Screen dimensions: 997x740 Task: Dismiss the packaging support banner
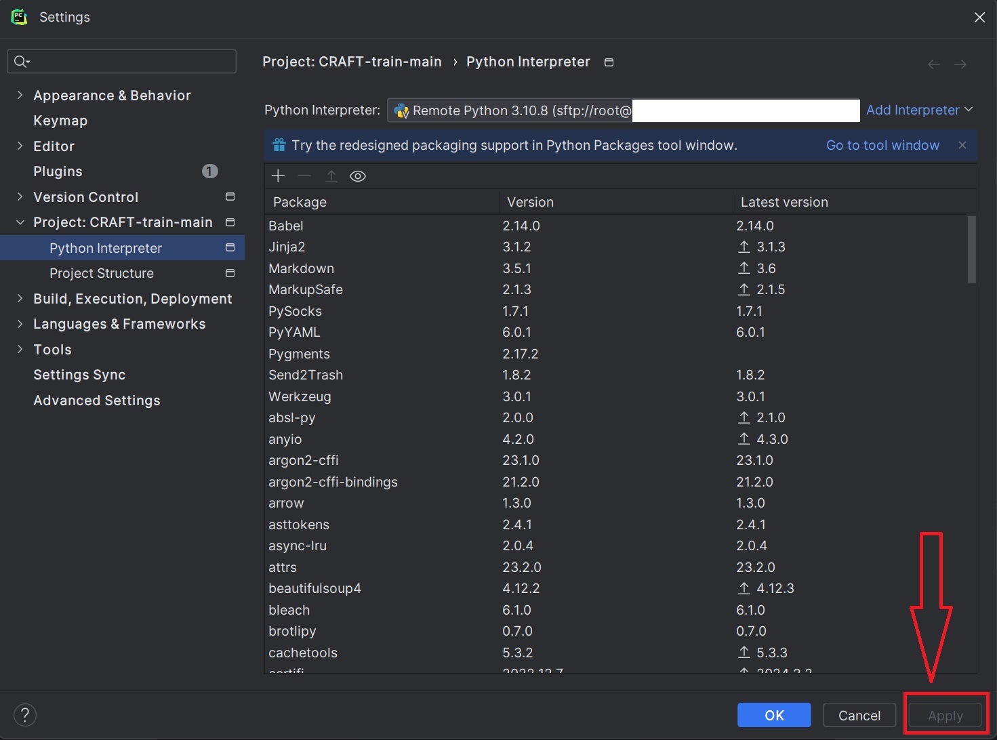pyautogui.click(x=962, y=145)
